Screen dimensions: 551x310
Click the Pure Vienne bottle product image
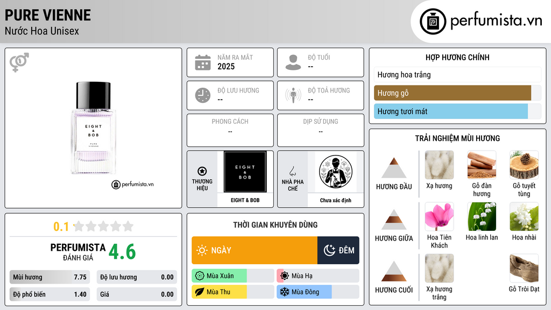94,128
